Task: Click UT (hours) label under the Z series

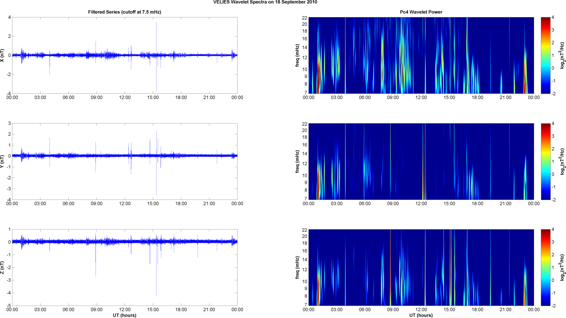Action: click(x=124, y=315)
